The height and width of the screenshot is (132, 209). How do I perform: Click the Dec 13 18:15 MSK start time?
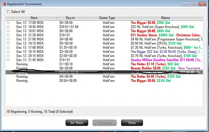pyautogui.click(x=30, y=52)
